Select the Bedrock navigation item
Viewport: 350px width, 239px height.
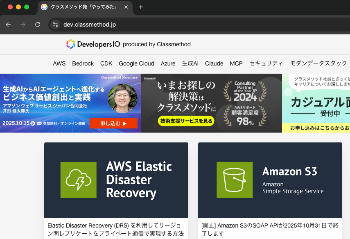(x=83, y=63)
